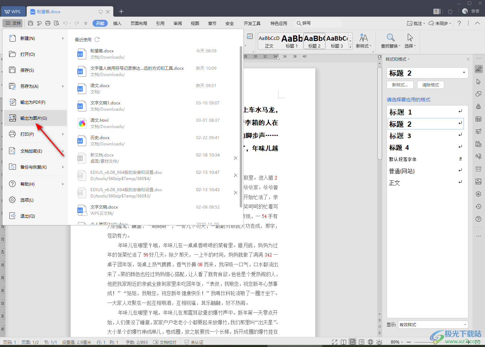Expand the 另存为(A) submenu
Screen dimensions: 485x347
coord(63,86)
